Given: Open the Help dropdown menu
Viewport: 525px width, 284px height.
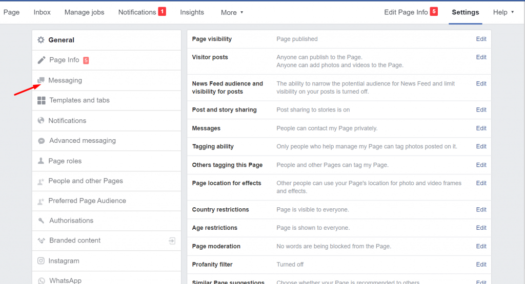Looking at the screenshot, I should point(503,12).
